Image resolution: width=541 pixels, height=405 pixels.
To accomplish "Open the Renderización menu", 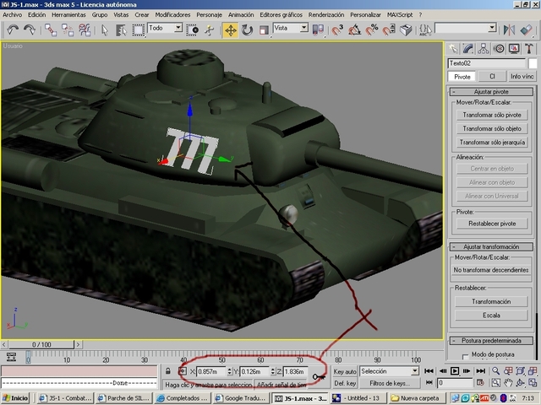I will [326, 15].
